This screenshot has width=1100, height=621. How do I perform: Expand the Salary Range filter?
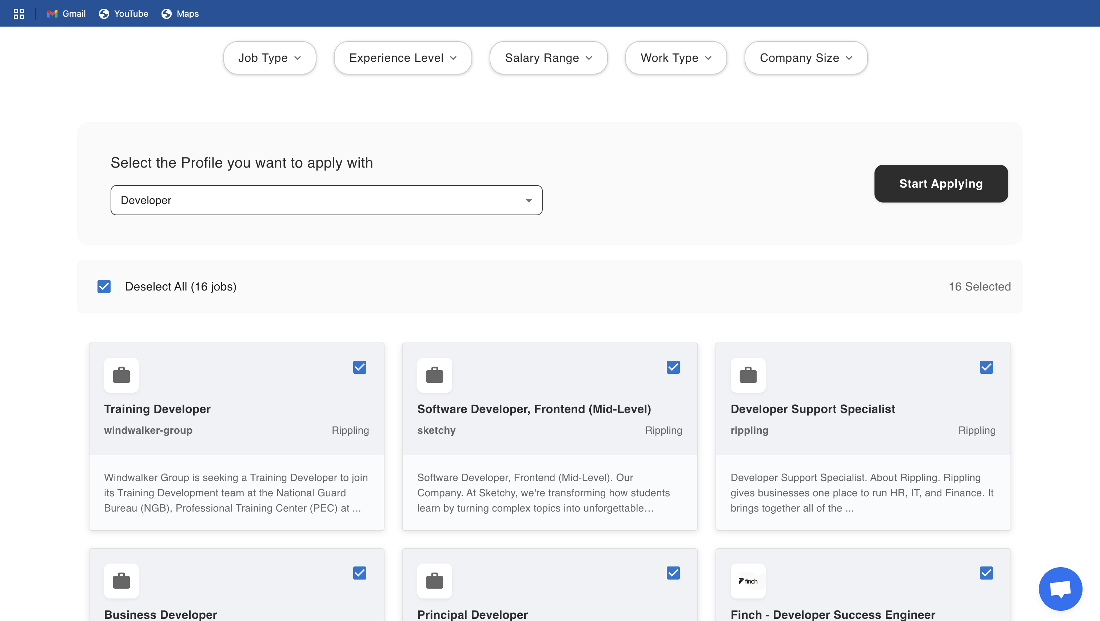(548, 57)
